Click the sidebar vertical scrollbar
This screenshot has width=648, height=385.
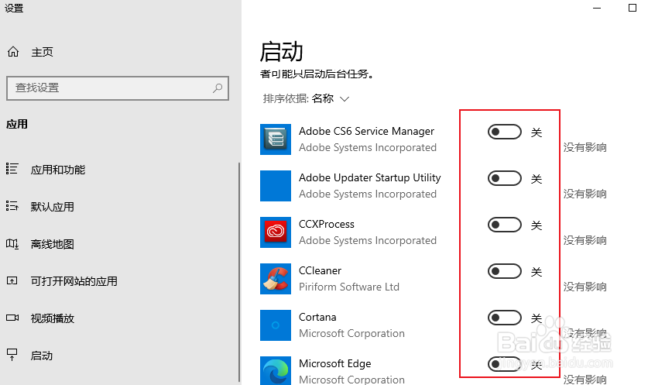239,272
